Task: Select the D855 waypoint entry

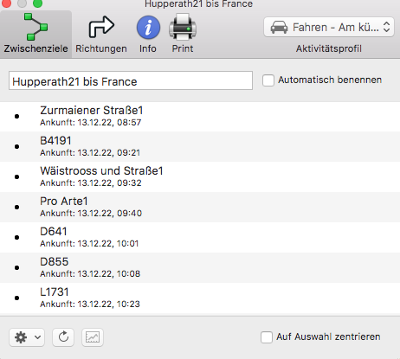Action: pyautogui.click(x=200, y=268)
